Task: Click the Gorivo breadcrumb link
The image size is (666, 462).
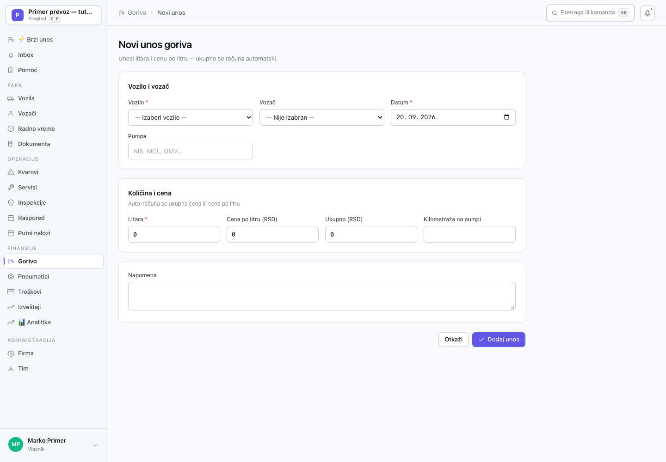Action: pos(137,13)
